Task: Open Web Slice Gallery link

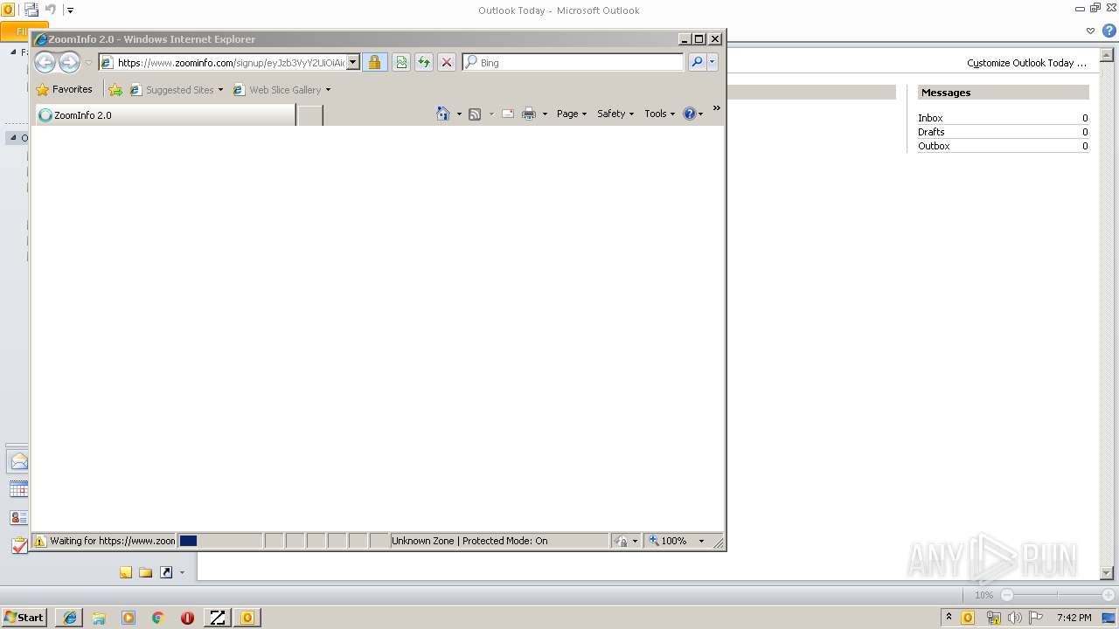Action: point(277,89)
